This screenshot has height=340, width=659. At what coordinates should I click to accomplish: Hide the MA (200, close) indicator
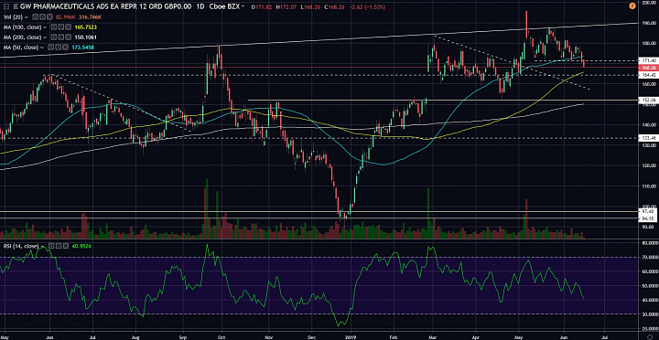54,37
